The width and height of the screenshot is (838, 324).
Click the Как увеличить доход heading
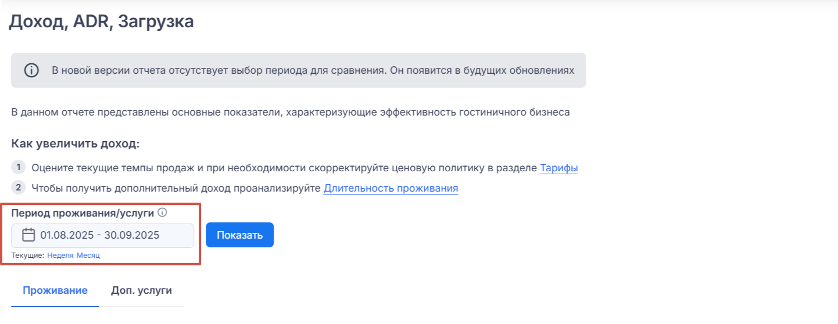click(x=76, y=144)
